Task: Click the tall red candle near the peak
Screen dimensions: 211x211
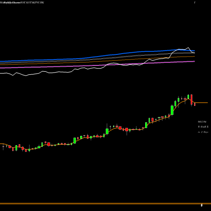Action: [192, 100]
